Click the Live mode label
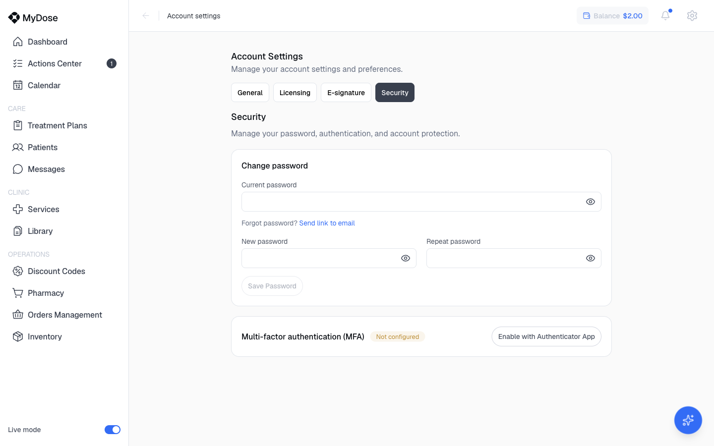This screenshot has height=446, width=714. (24, 430)
